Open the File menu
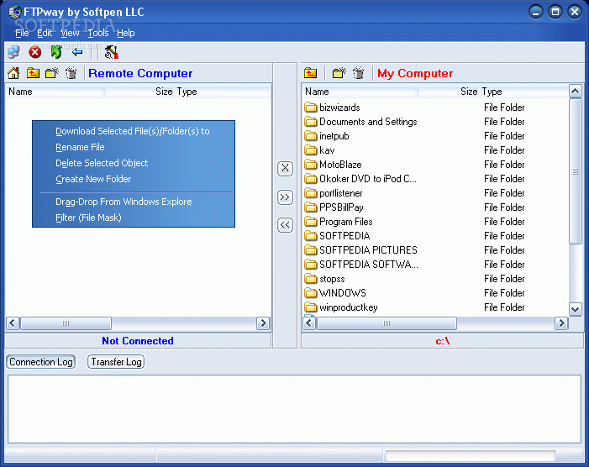Image resolution: width=589 pixels, height=467 pixels. coord(22,33)
